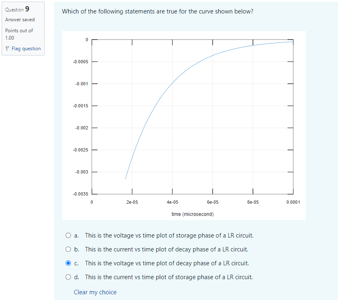Click the Points out of 1.00 label
Viewport: 338px width, 300px height.
click(x=19, y=33)
